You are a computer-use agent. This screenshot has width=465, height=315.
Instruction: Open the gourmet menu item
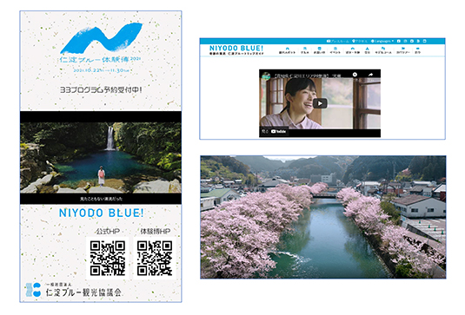(x=305, y=50)
